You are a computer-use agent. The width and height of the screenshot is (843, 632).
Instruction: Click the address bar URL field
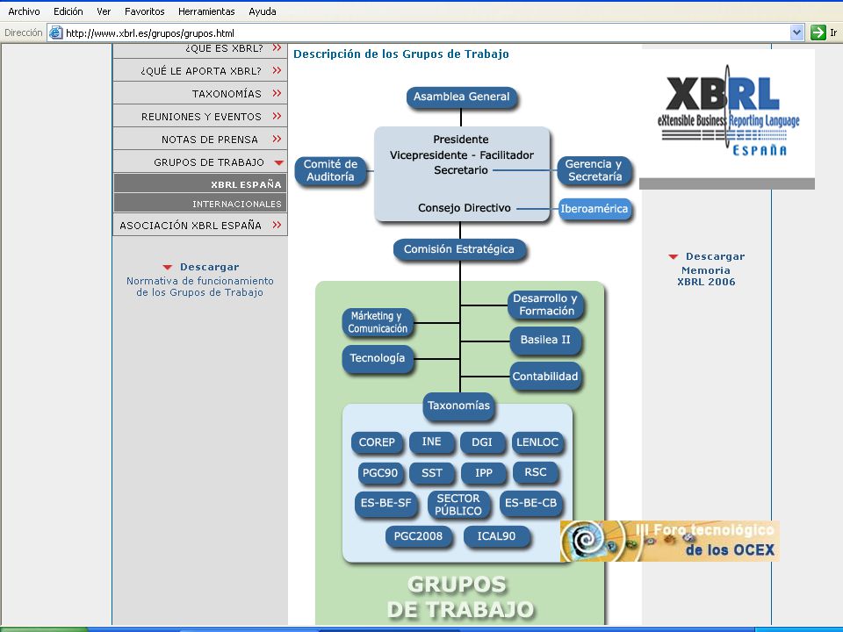[x=420, y=32]
